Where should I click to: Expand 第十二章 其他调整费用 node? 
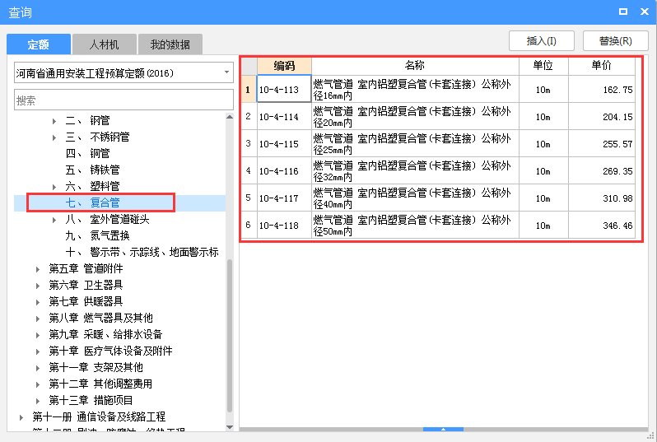pos(38,384)
